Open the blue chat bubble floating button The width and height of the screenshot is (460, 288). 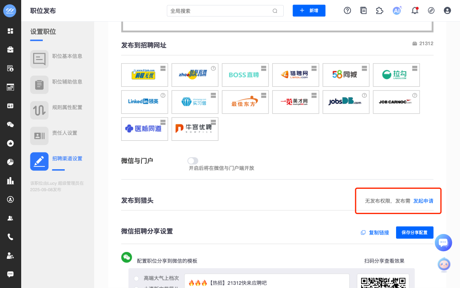point(443,242)
